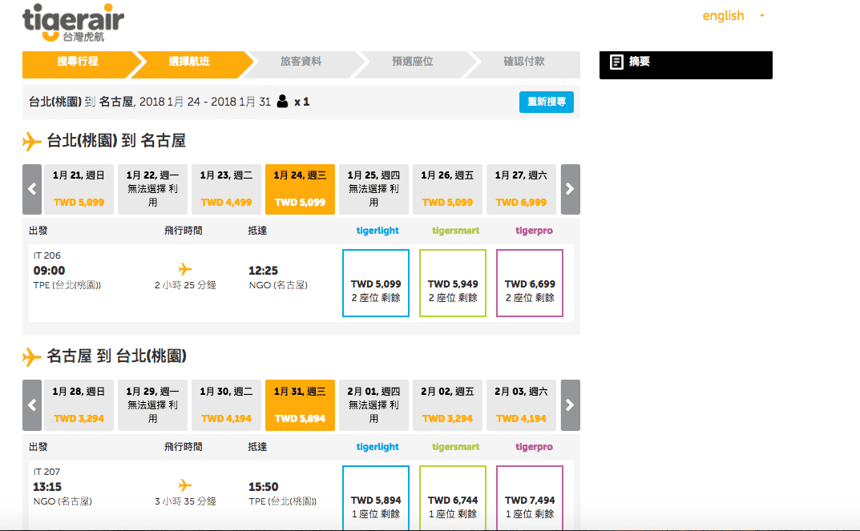Choose tigerlight fare TWD 5,894 for IT 207
Screen dimensions: 860x531
click(376, 497)
